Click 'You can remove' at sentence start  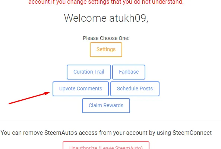pos(22,133)
